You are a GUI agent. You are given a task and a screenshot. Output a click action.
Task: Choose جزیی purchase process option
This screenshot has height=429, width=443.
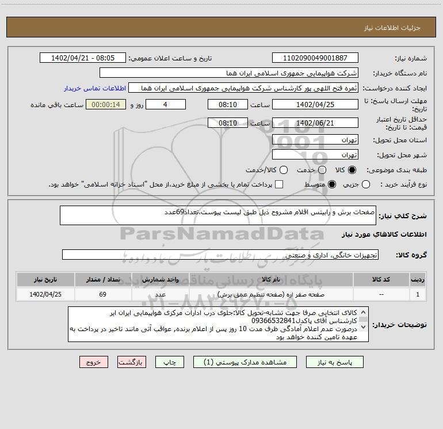[x=366, y=184]
